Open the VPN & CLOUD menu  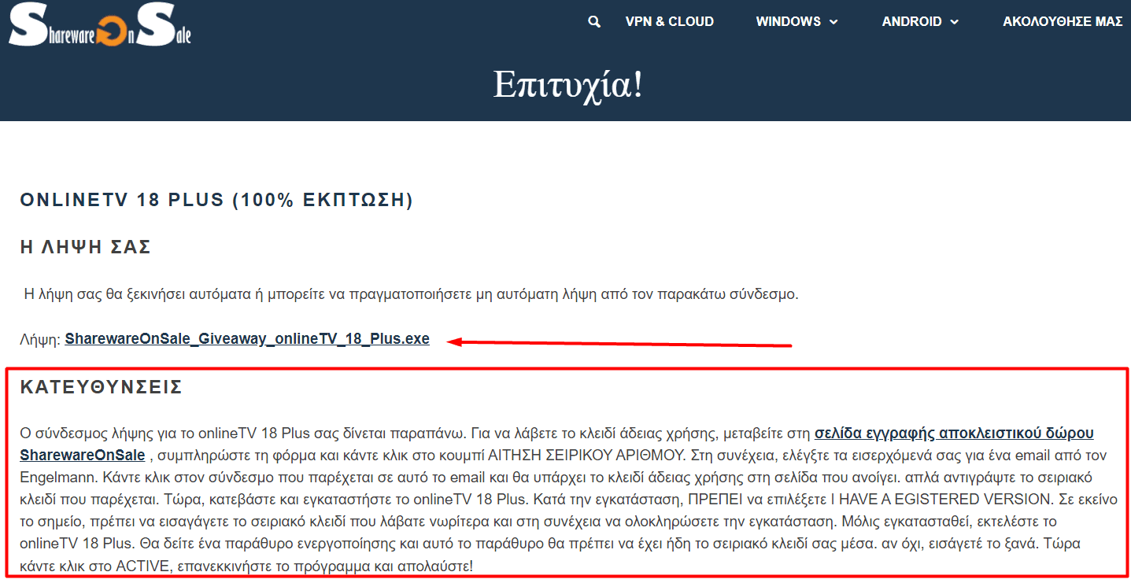pyautogui.click(x=669, y=22)
